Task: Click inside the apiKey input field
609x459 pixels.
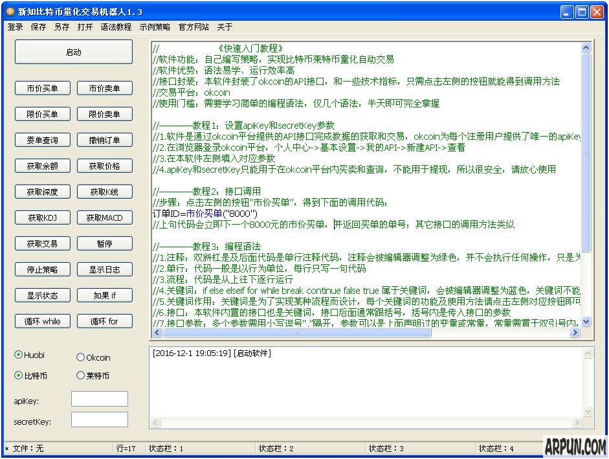Action: 99,398
